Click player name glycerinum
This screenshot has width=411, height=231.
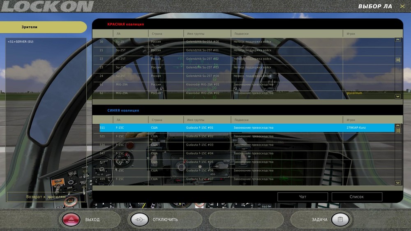(x=354, y=93)
